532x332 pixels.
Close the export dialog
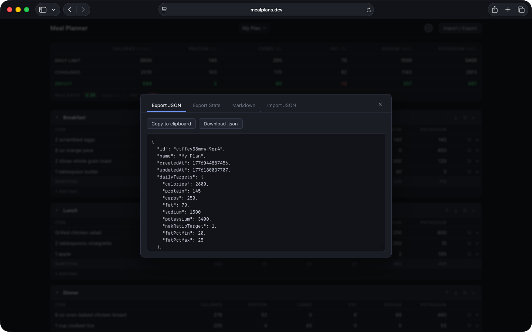tap(380, 104)
